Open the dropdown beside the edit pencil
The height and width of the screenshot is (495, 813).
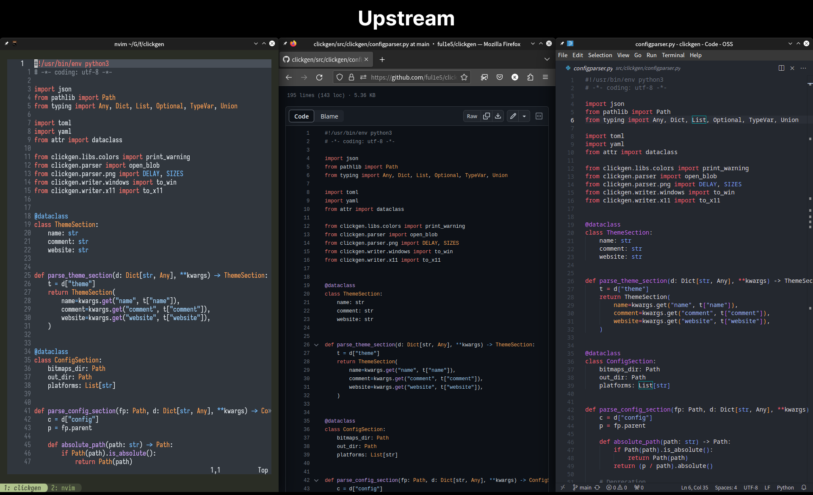[525, 116]
